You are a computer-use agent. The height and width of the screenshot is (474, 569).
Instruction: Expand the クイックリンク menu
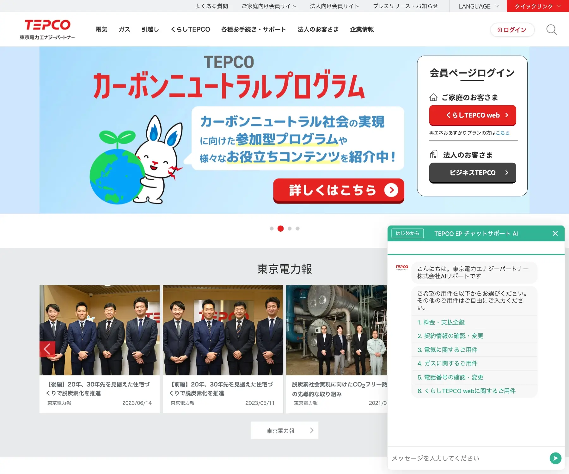pos(537,6)
